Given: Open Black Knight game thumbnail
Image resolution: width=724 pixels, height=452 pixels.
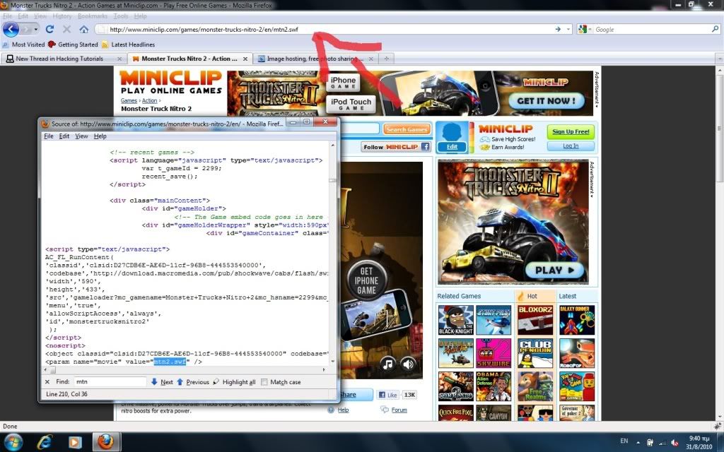Looking at the screenshot, I should coord(456,320).
